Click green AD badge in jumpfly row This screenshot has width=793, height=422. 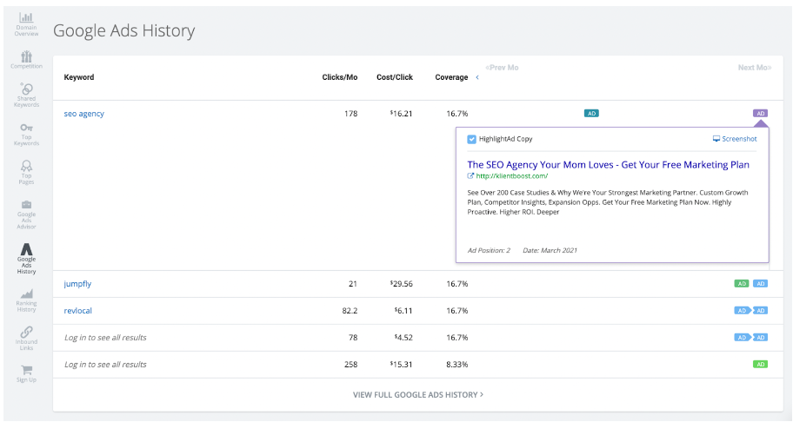pos(742,284)
